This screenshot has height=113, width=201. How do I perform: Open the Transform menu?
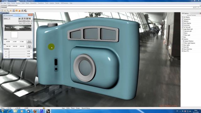pyautogui.click(x=41, y=3)
